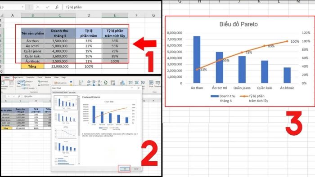Select the horizontal bar chart thumbnail
Screen dimensions: 315x177
click(x=66, y=160)
